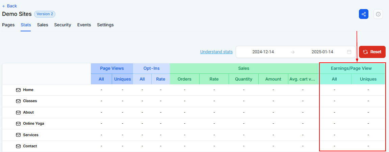Image resolution: width=389 pixels, height=152 pixels.
Task: Click the envelope icon beside Classes
Action: click(x=18, y=101)
